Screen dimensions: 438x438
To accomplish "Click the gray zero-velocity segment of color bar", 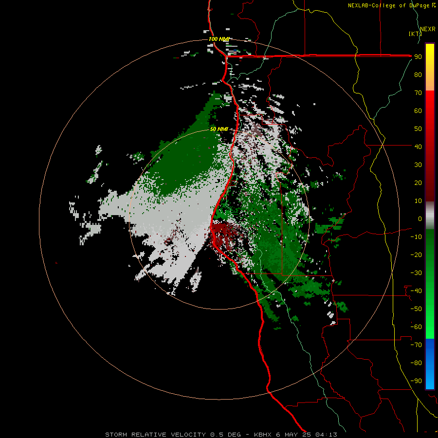I will tap(430, 216).
